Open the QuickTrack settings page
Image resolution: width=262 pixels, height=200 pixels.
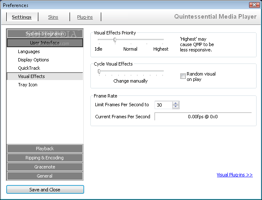point(29,68)
